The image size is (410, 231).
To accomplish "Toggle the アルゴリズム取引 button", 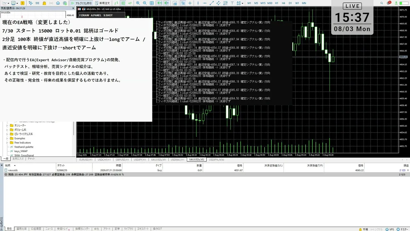I will click(x=81, y=3).
